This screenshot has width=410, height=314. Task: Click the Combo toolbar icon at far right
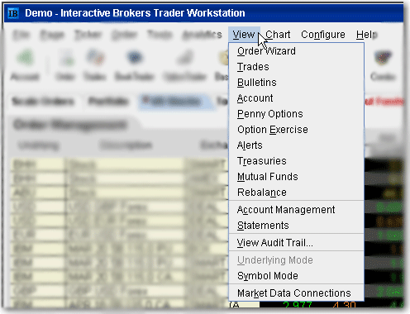pos(383,58)
